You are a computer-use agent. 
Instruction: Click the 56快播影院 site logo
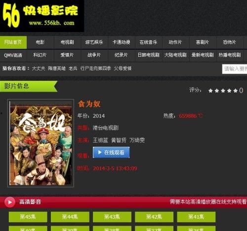coord(42,16)
